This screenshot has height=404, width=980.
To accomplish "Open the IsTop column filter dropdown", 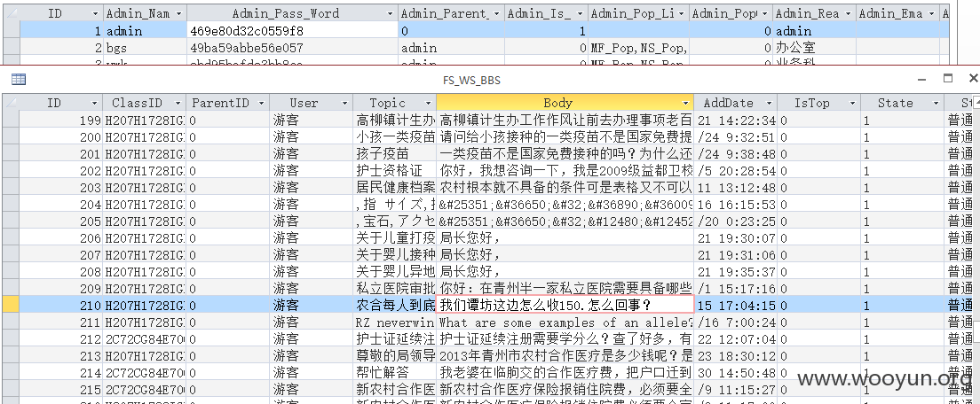I will click(x=852, y=104).
